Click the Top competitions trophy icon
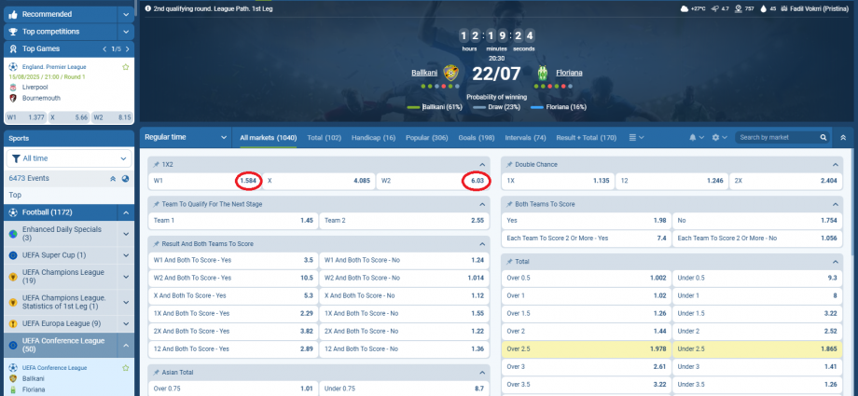The width and height of the screenshot is (858, 396). [13, 32]
